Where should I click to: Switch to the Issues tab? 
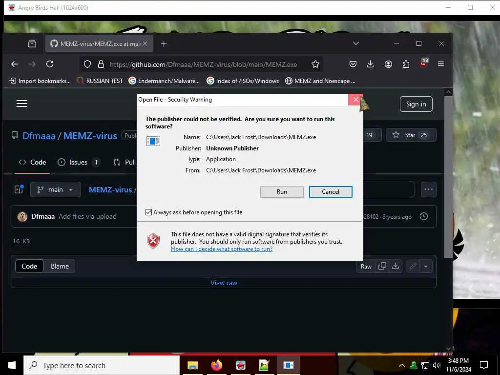tap(79, 162)
